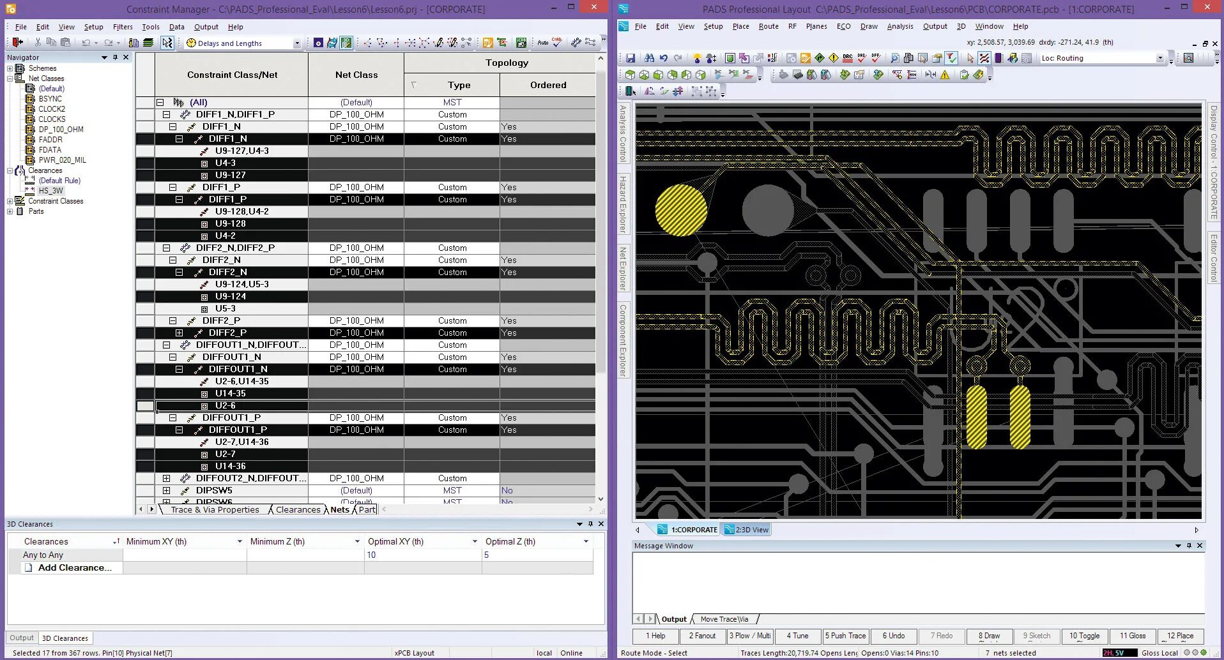Switch to the Clearances tab
The width and height of the screenshot is (1224, 660).
[298, 509]
